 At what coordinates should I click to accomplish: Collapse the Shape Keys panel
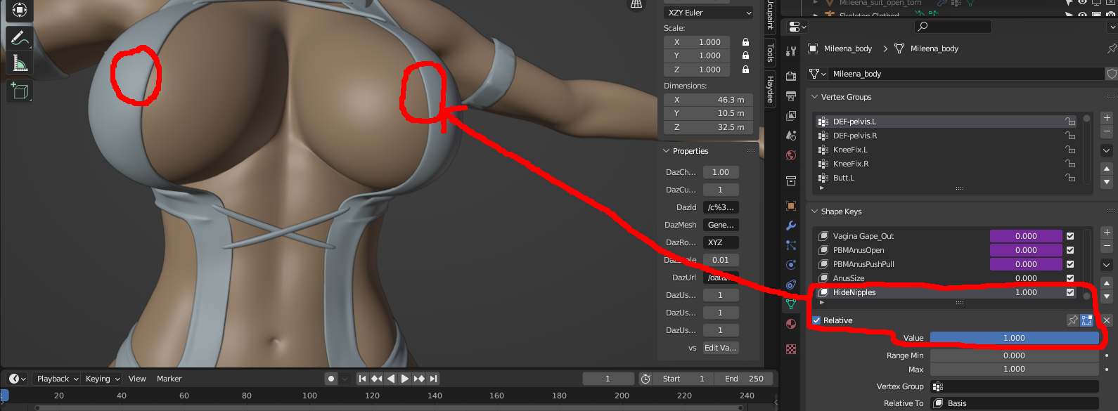[x=815, y=211]
